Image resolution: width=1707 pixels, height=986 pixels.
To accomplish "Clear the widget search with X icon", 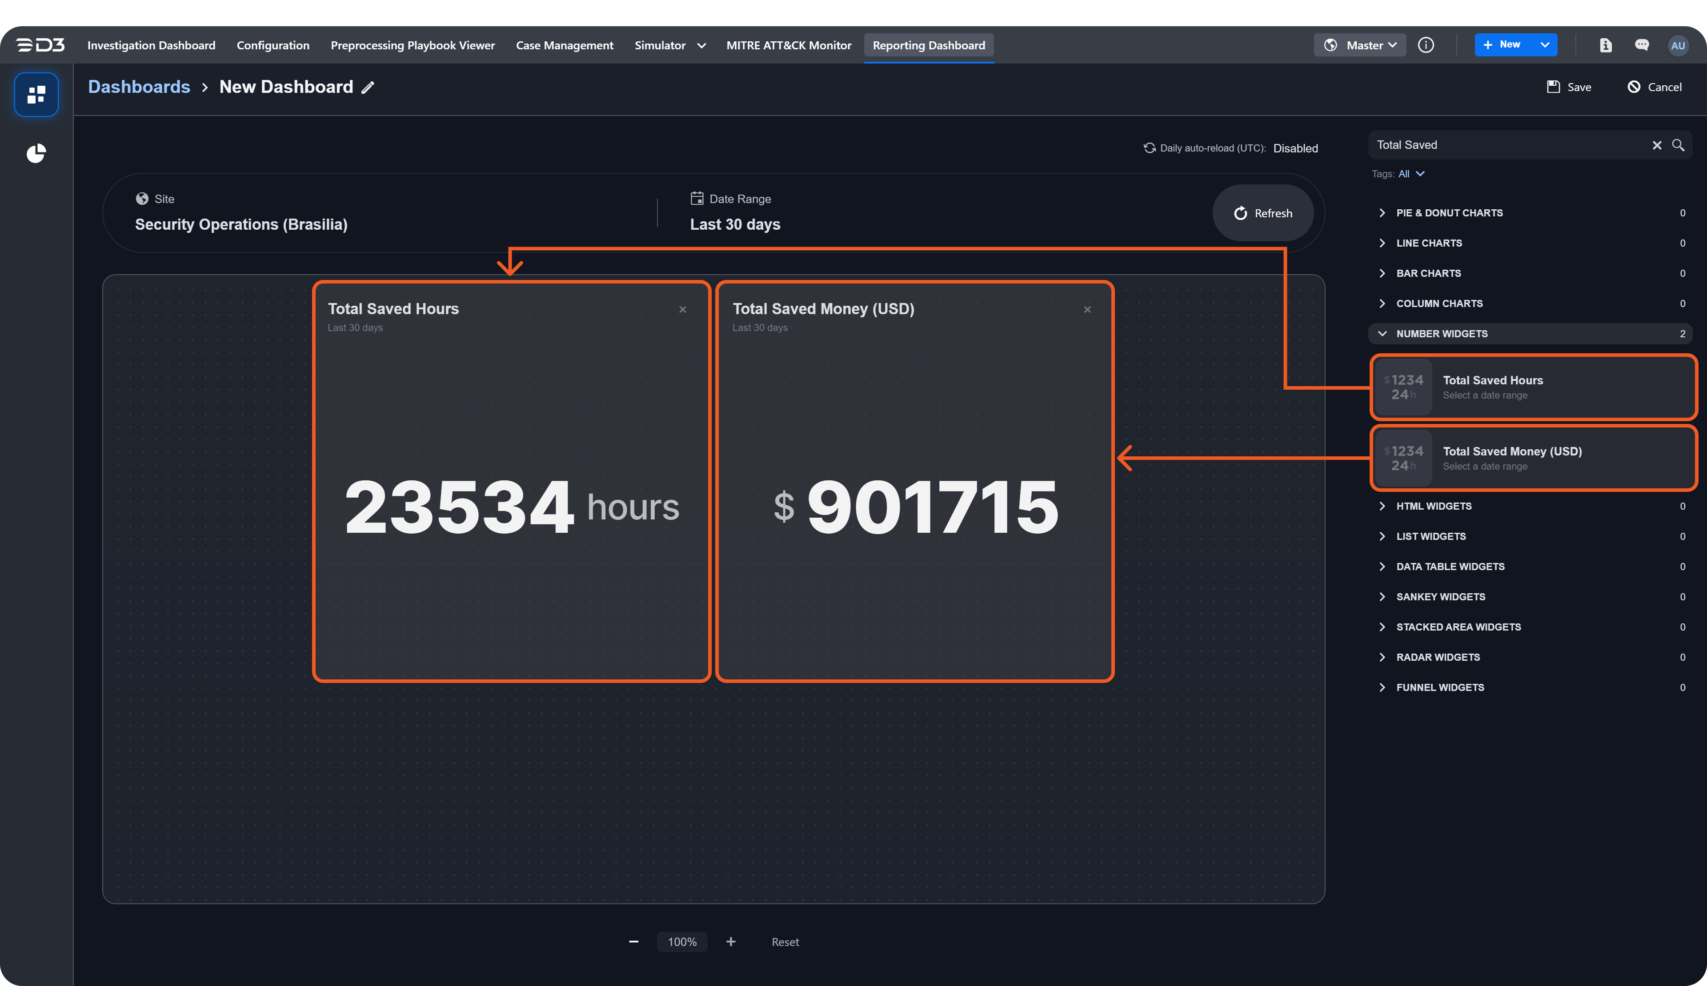I will tap(1656, 145).
